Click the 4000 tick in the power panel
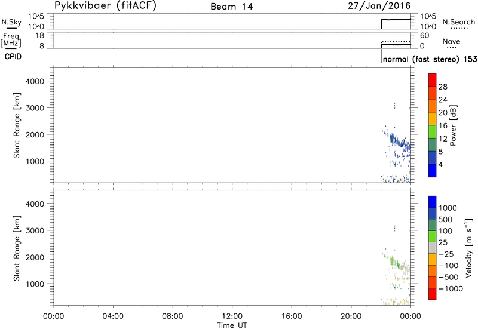This screenshot has width=478, height=329. tap(35, 81)
